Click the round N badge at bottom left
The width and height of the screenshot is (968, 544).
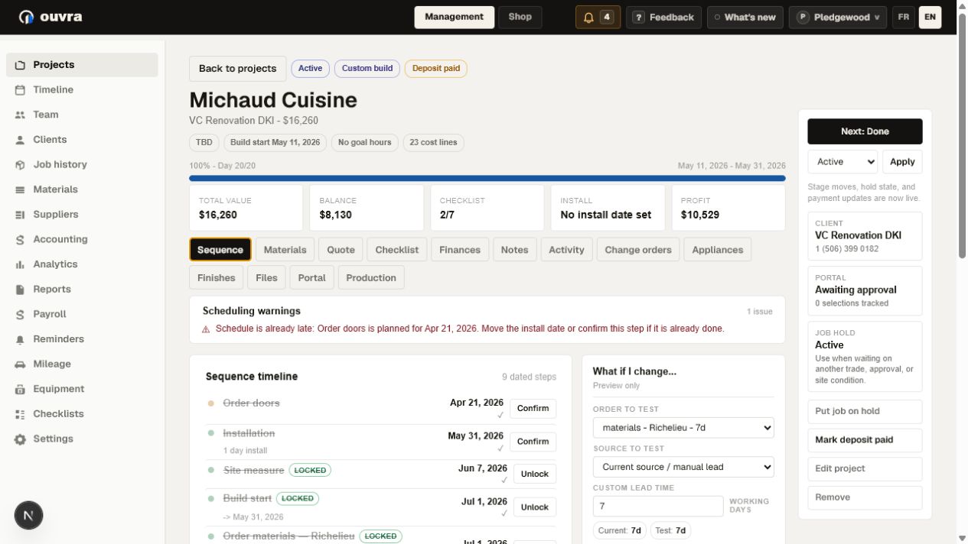click(28, 516)
